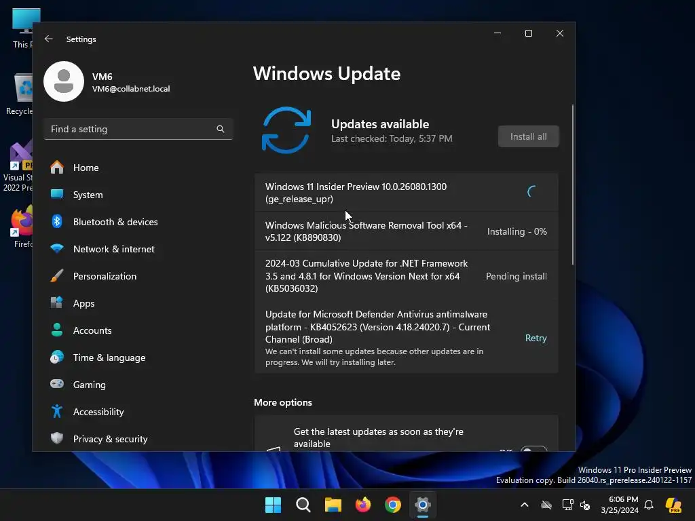Select the 2024-03 Cumulative Update for .NET Framework
Screen dimensions: 695x521
pyautogui.click(x=406, y=276)
